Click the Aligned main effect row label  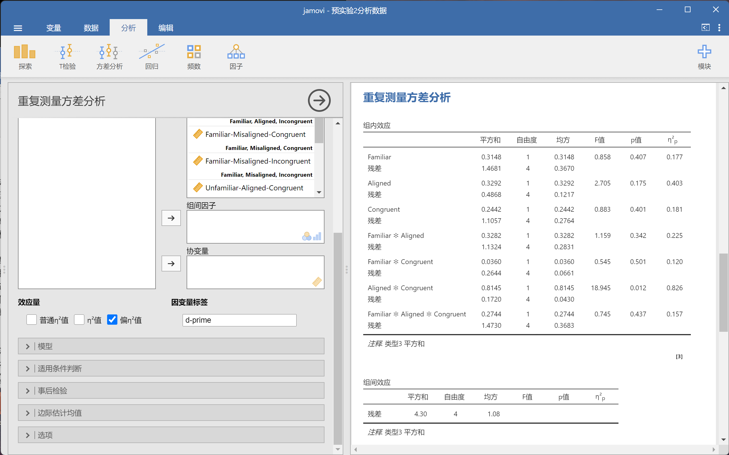[x=379, y=183]
